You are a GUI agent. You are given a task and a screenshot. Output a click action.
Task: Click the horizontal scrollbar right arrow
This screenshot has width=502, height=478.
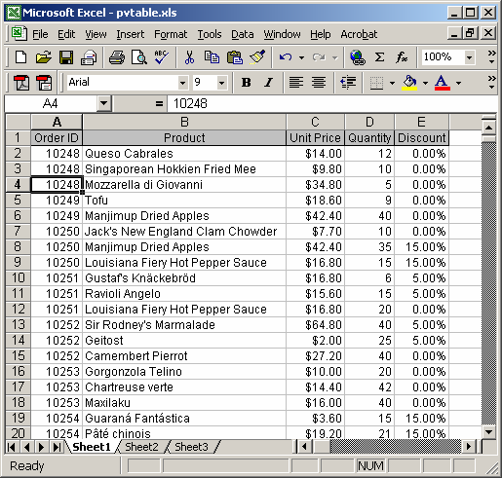click(x=468, y=447)
